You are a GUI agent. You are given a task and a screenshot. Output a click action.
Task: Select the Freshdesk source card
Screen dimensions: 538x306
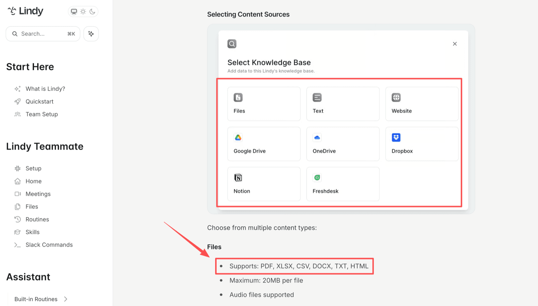point(343,184)
